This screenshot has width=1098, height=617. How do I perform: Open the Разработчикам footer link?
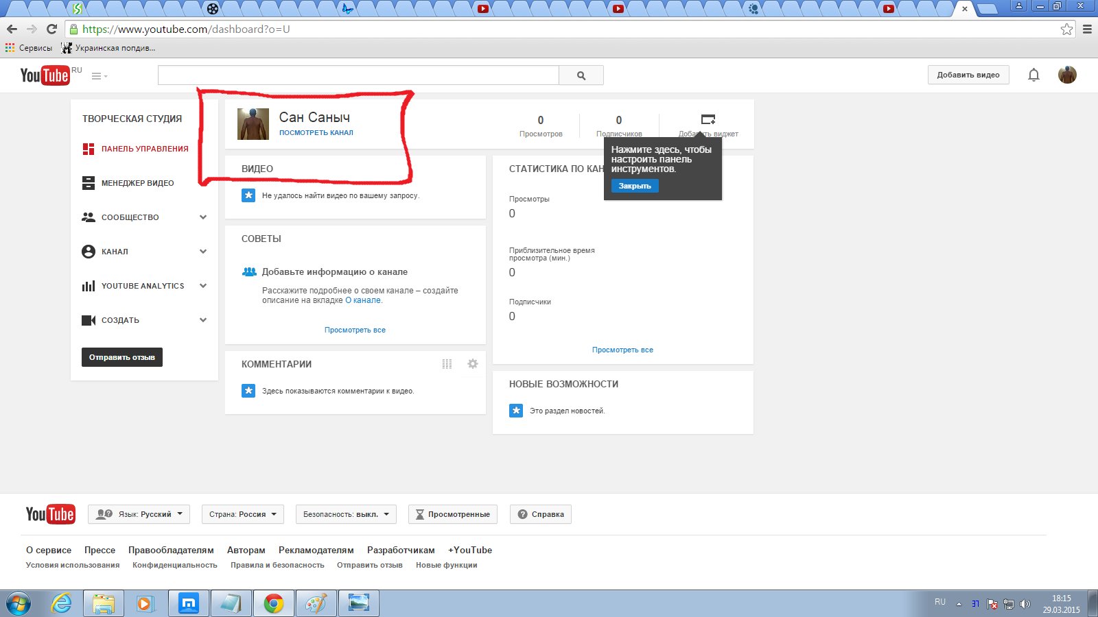tap(401, 550)
